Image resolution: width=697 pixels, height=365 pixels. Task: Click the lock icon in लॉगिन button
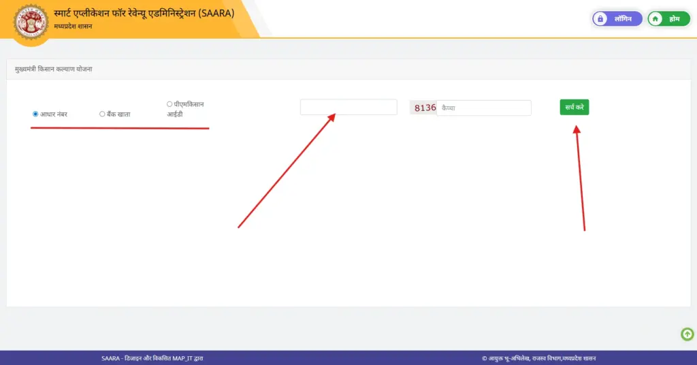[600, 18]
